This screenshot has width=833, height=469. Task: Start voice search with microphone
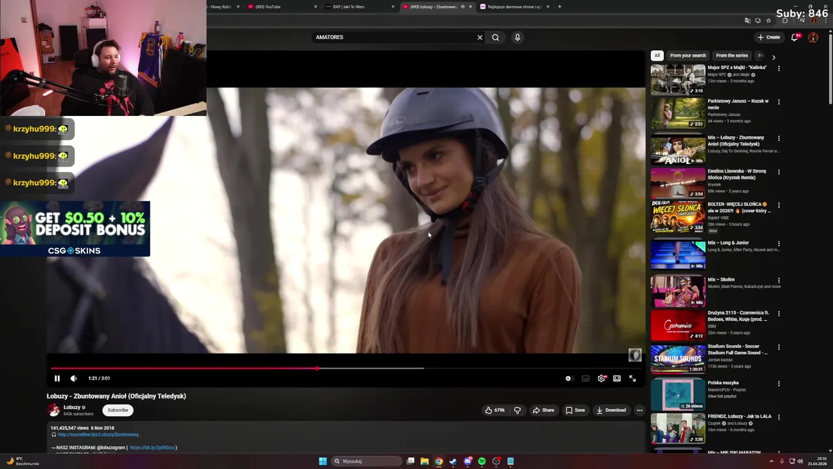pyautogui.click(x=517, y=37)
